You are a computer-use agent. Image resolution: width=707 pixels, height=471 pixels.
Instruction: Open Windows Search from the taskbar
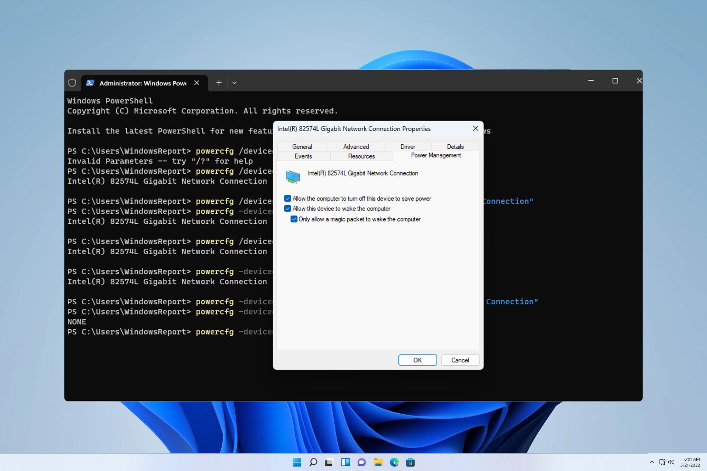tap(313, 462)
